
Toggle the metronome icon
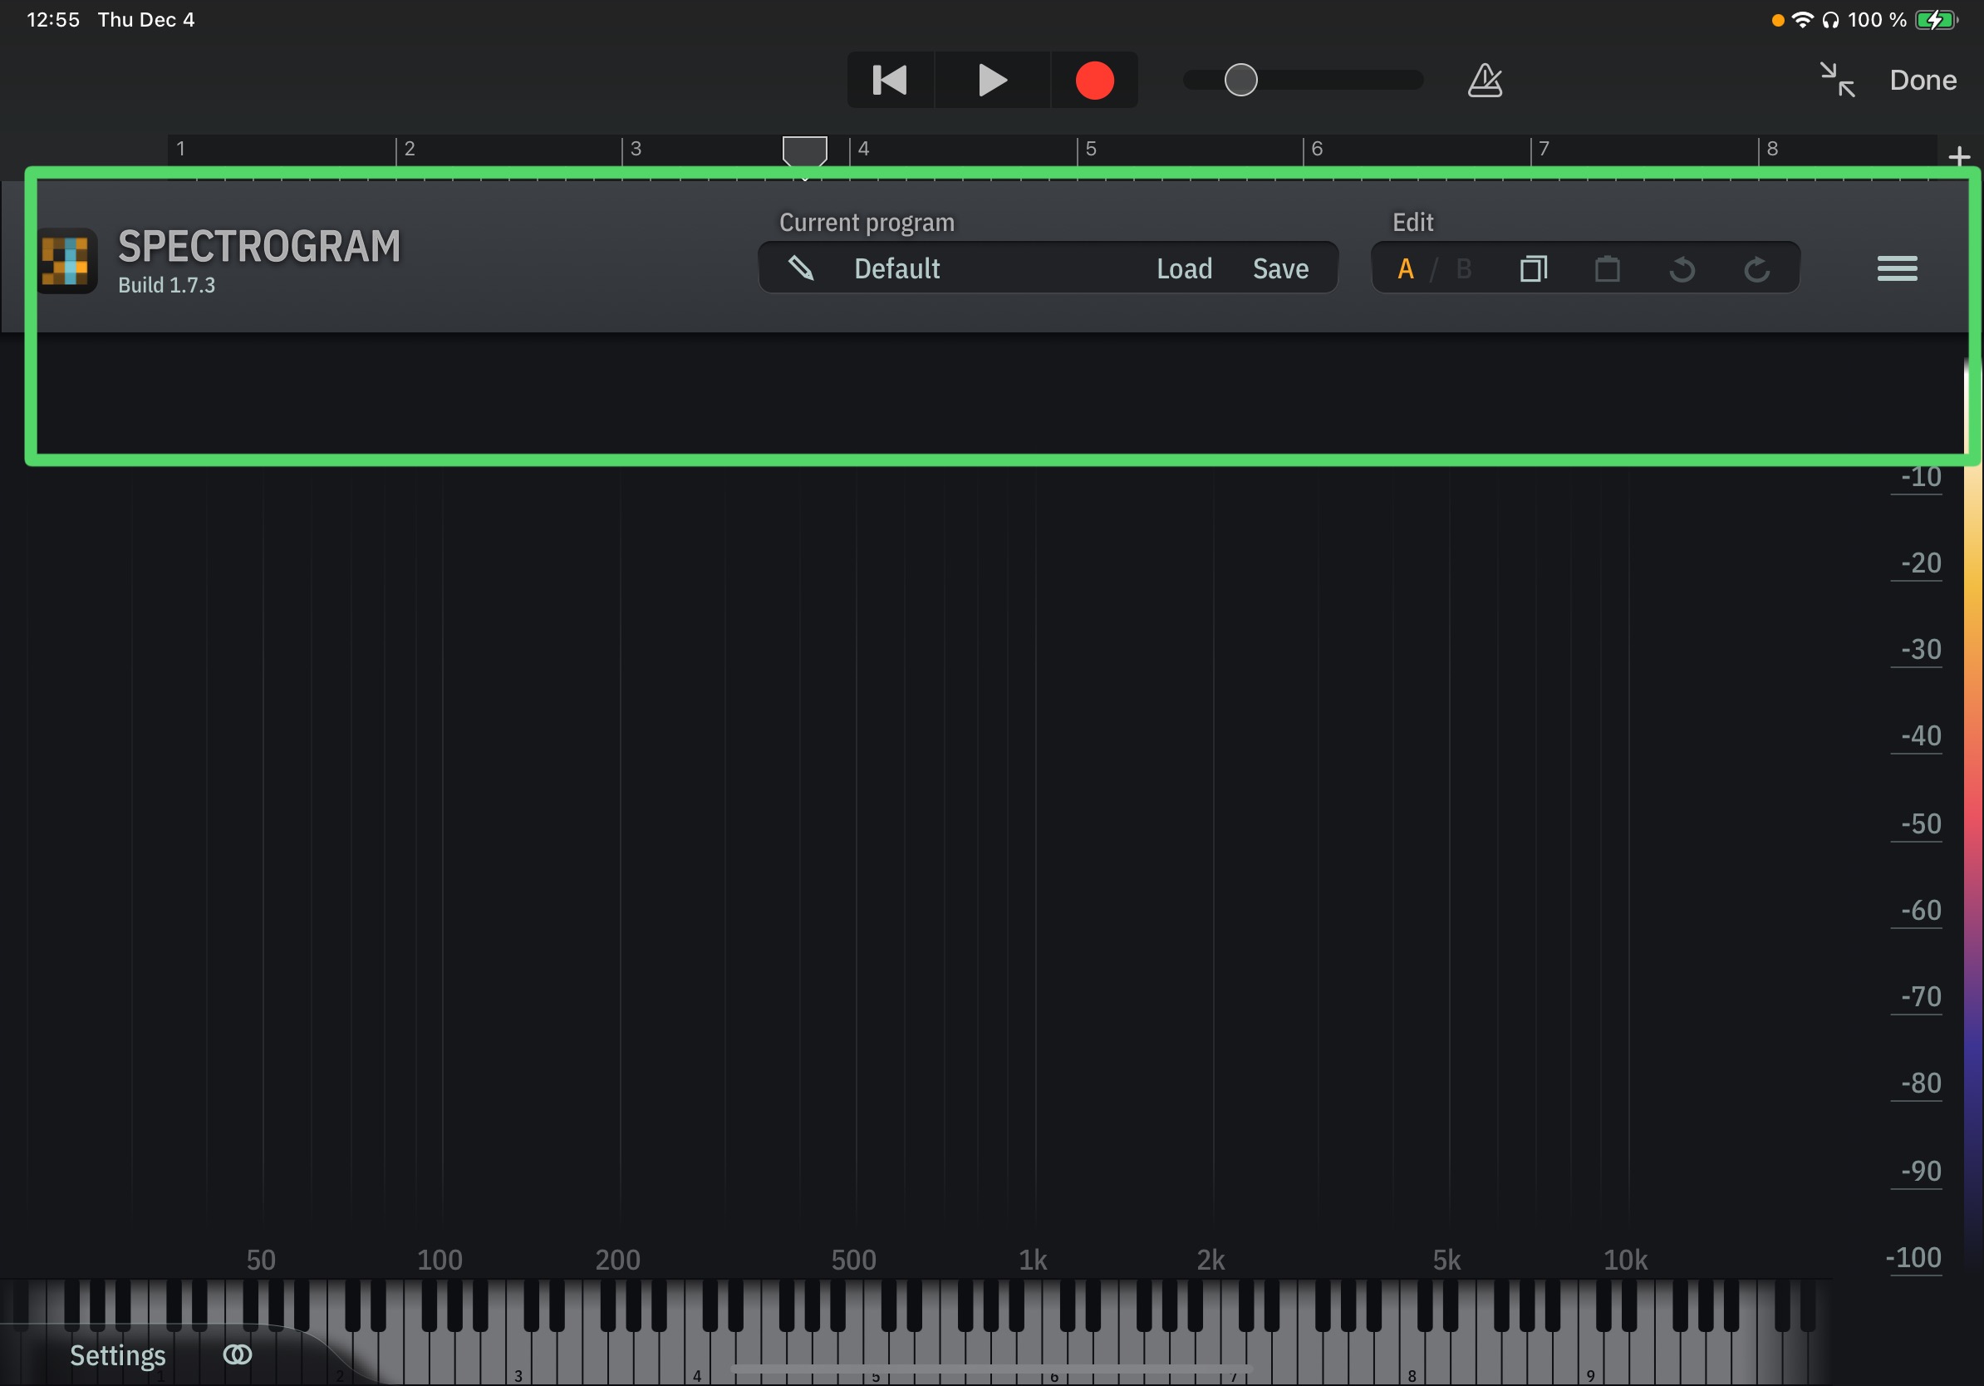tap(1485, 81)
